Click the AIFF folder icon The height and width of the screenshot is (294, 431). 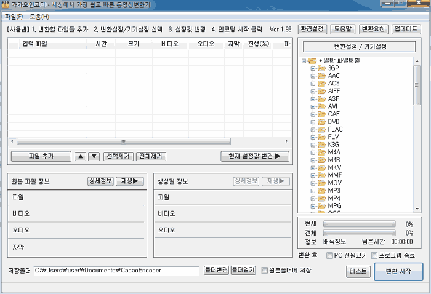pyautogui.click(x=321, y=92)
